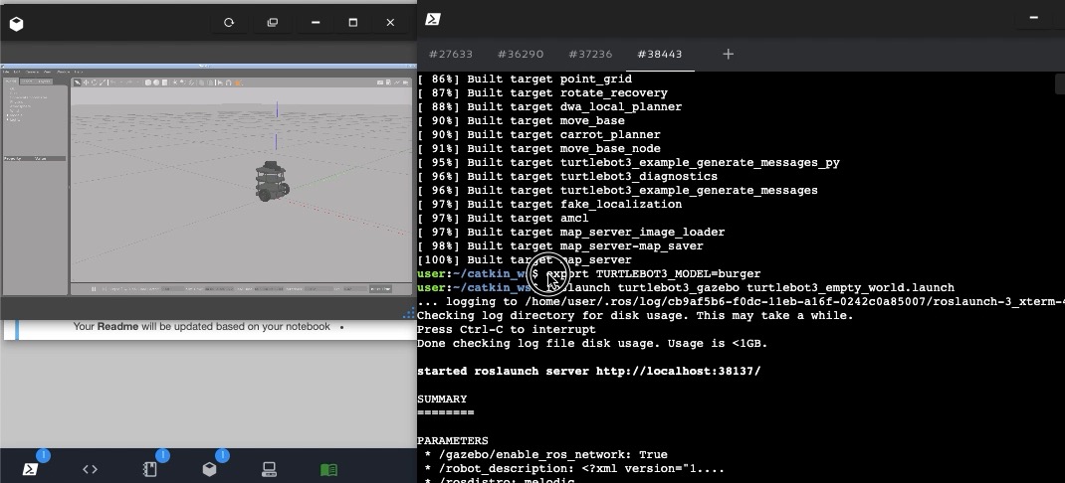The image size is (1065, 483).
Task: Add a point light in Gazebo
Action: 174,82
